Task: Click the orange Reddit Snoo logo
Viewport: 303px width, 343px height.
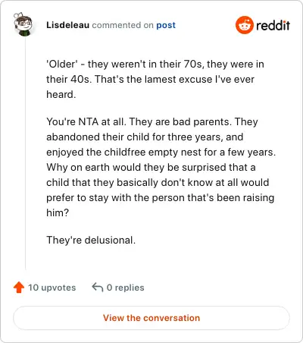Action: click(244, 25)
